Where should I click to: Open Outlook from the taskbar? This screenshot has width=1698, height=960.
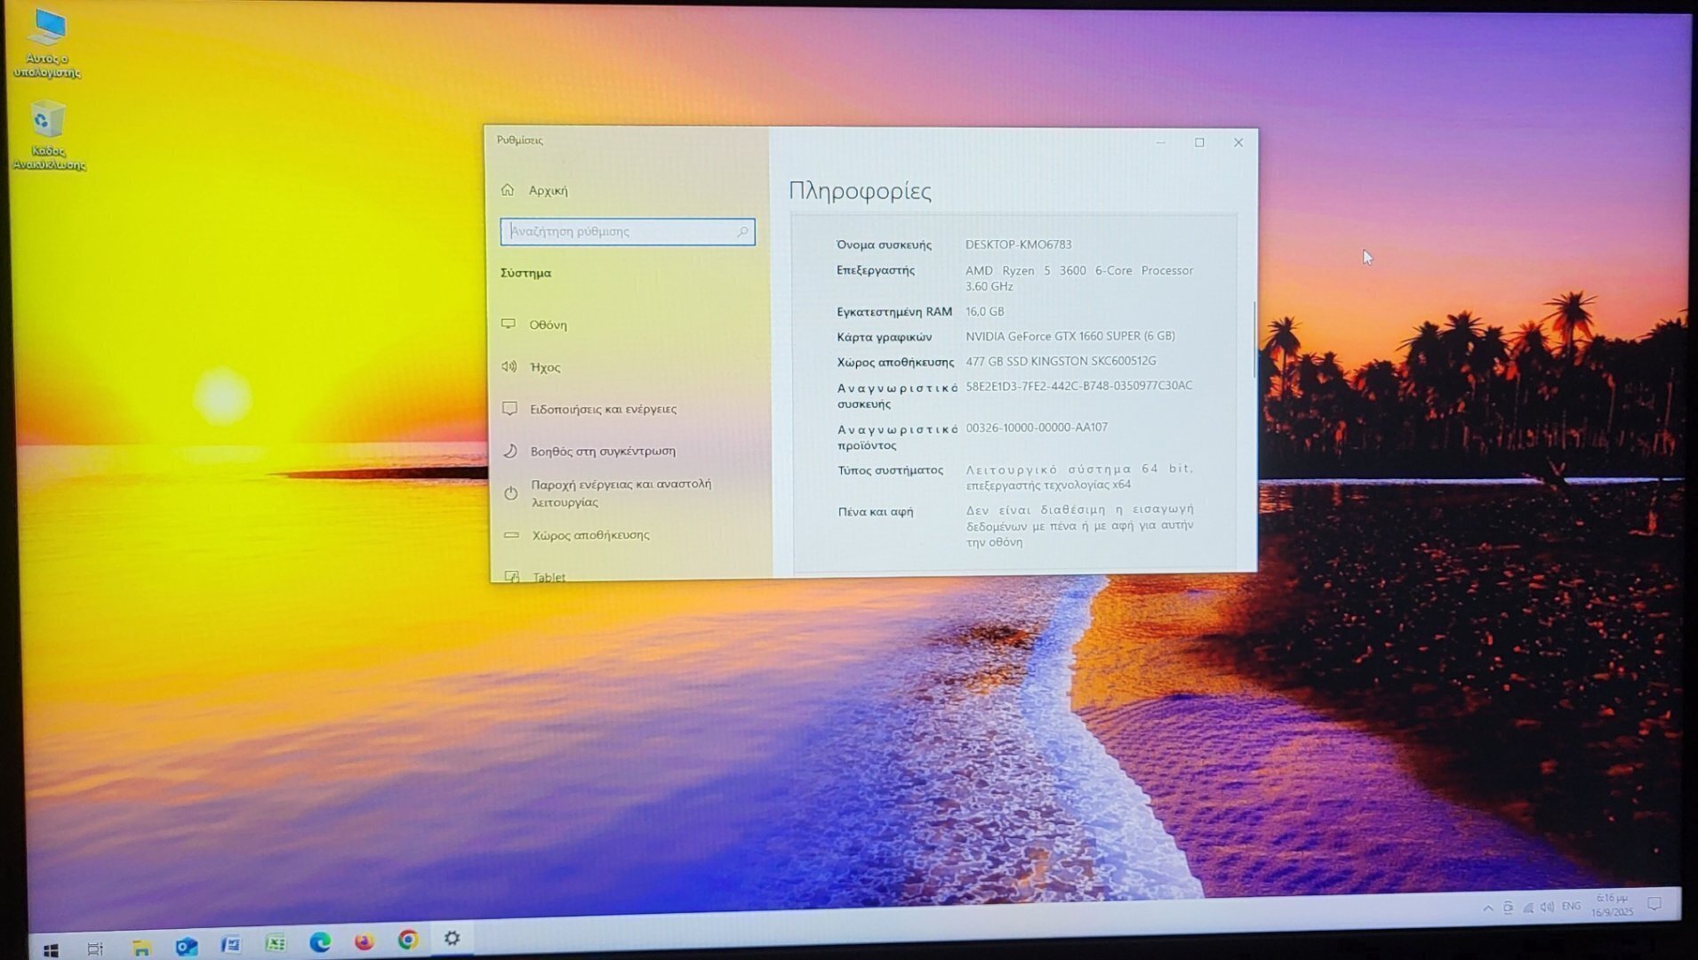click(186, 946)
